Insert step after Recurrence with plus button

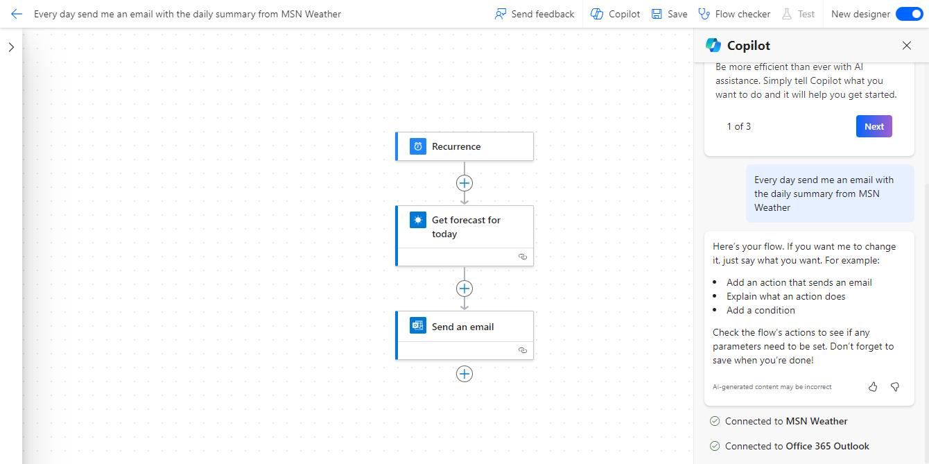[464, 183]
